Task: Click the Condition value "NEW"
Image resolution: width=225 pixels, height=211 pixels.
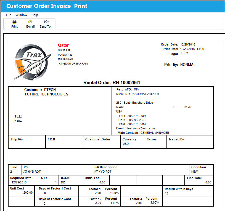Action: point(194,172)
